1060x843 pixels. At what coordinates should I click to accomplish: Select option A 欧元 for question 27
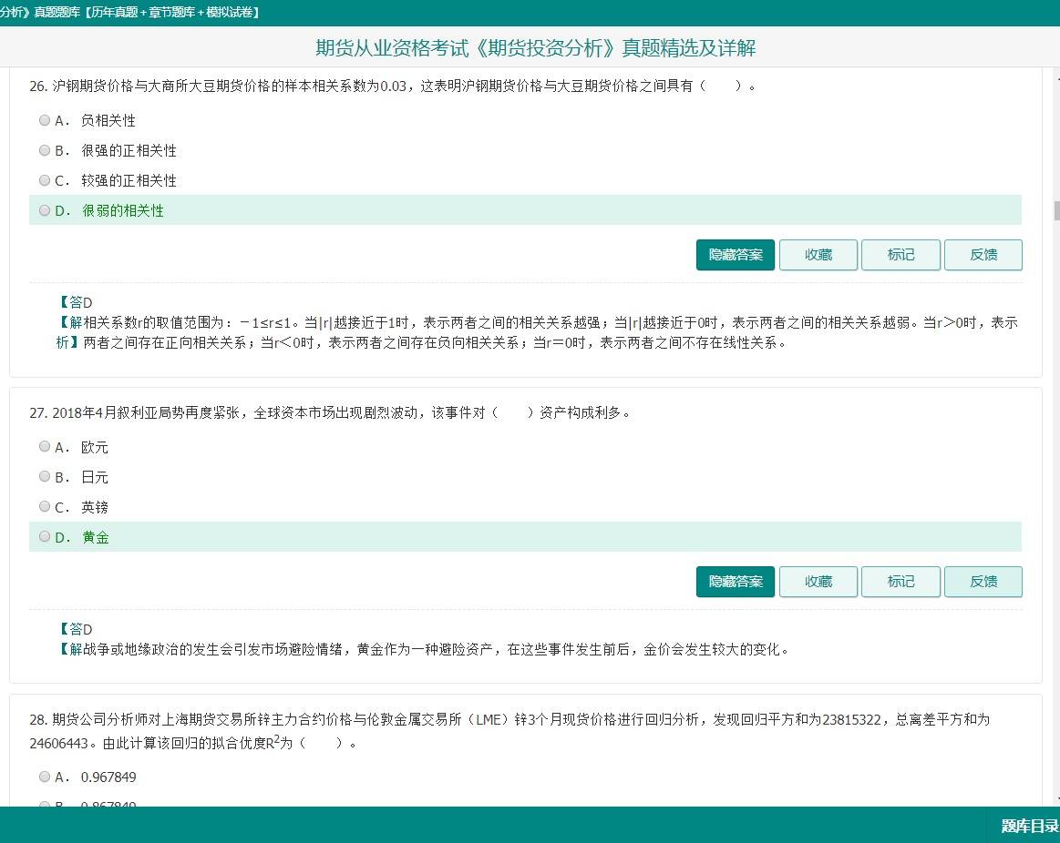point(45,447)
